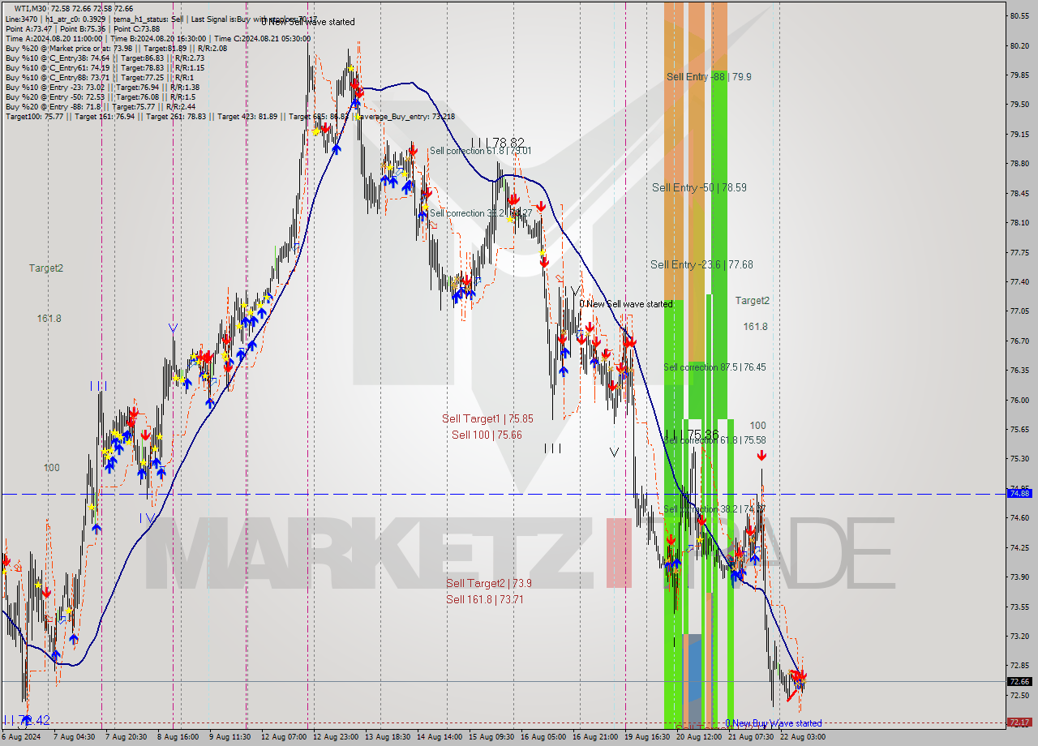Click the 79.50 price axis label
The height and width of the screenshot is (746, 1038).
coord(1019,105)
